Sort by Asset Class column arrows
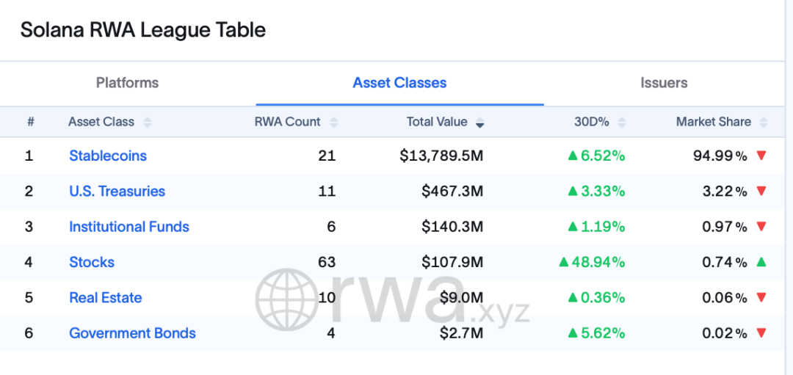 (x=148, y=123)
